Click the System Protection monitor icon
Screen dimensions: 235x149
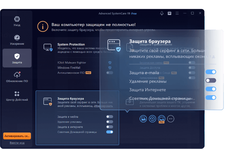[x=48, y=47]
